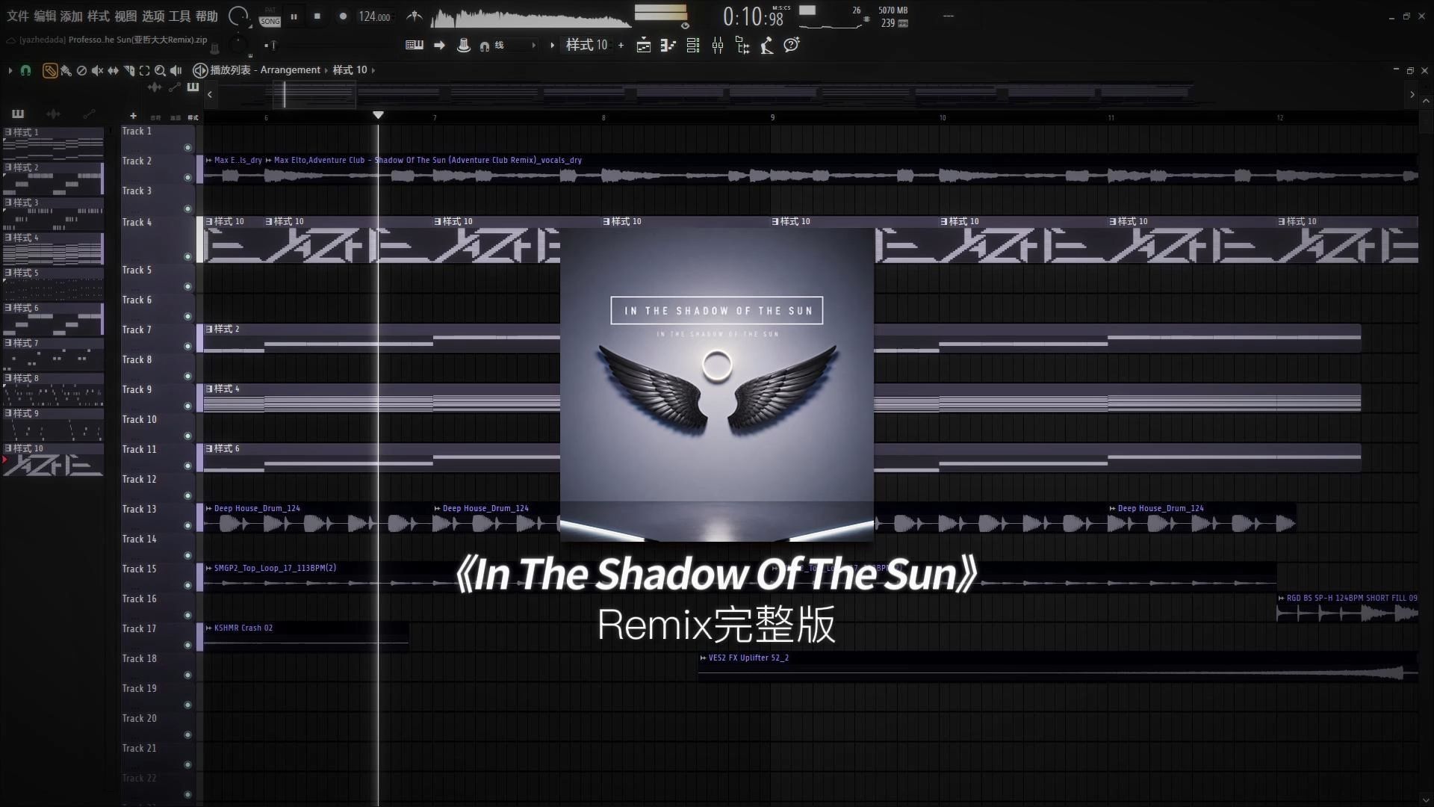Select the Draw pencil tool

click(50, 70)
